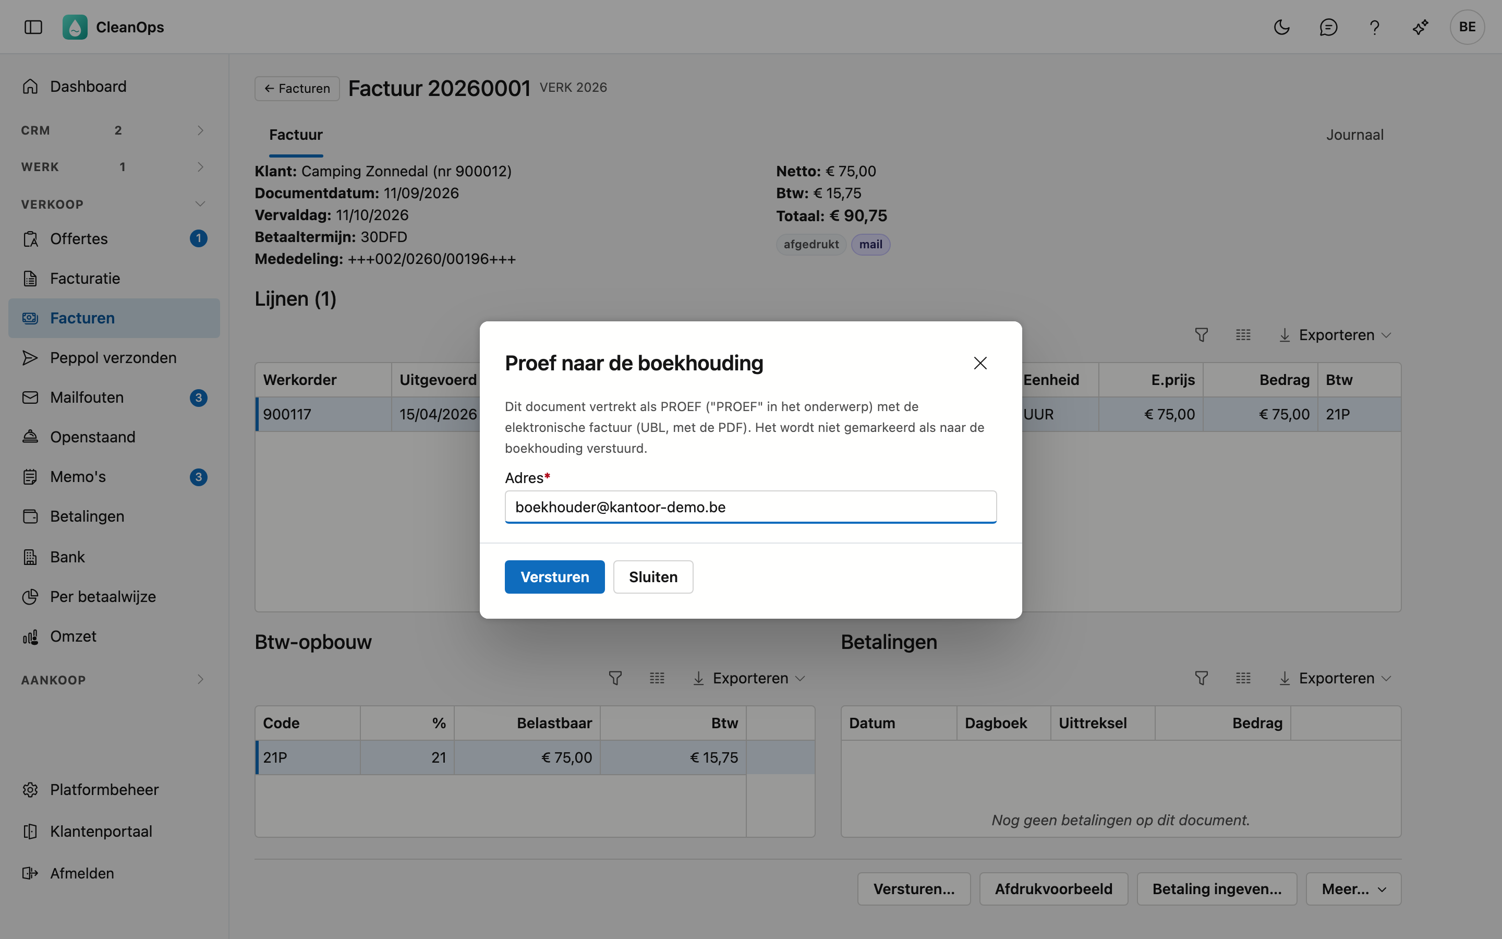This screenshot has width=1502, height=939.
Task: Click the mail status badge
Action: [870, 245]
